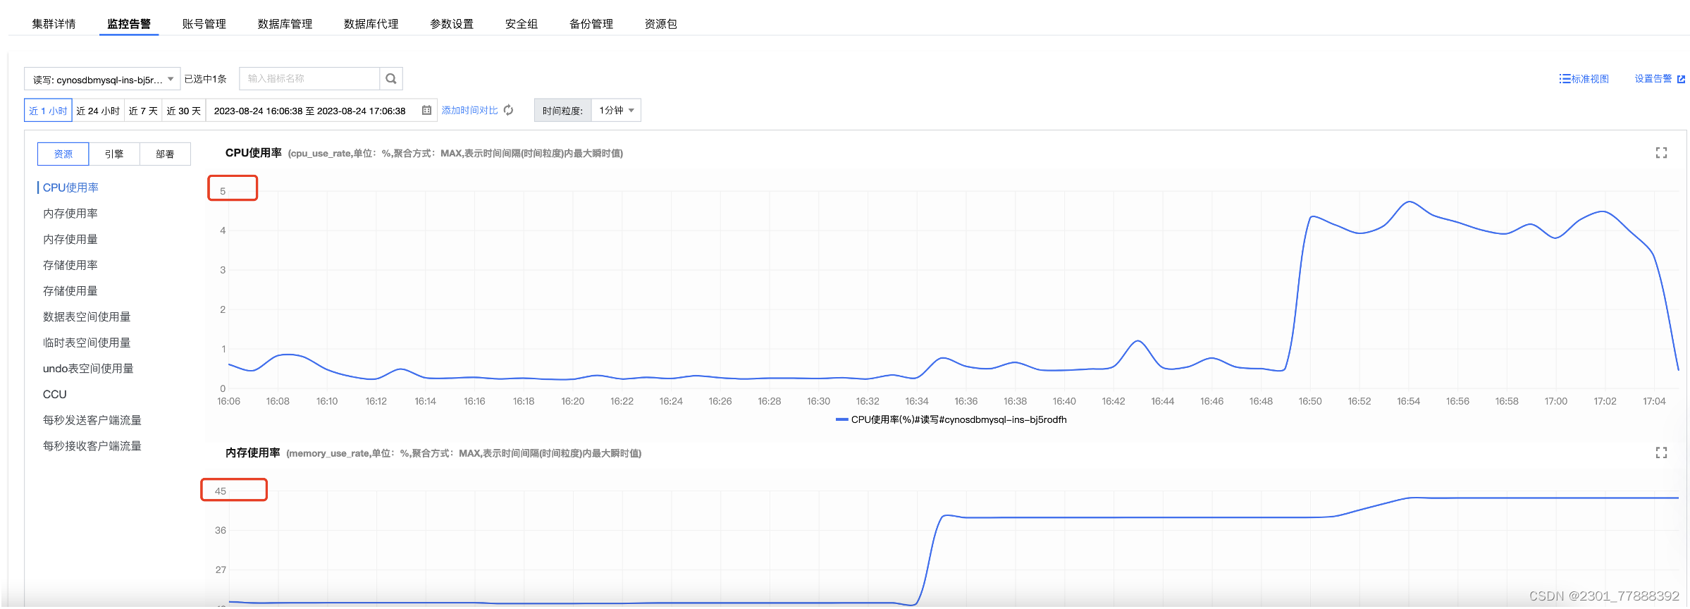The height and width of the screenshot is (609, 1690).
Task: Expand CPU使用率 chart to fullscreen
Action: pyautogui.click(x=1661, y=153)
